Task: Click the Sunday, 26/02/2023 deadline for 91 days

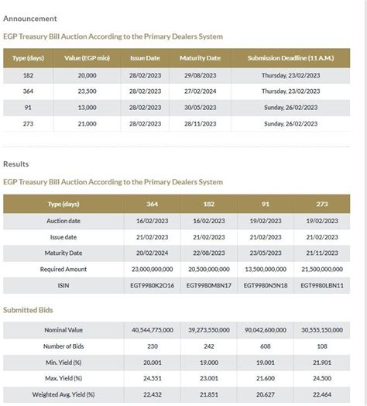Action: coord(290,108)
